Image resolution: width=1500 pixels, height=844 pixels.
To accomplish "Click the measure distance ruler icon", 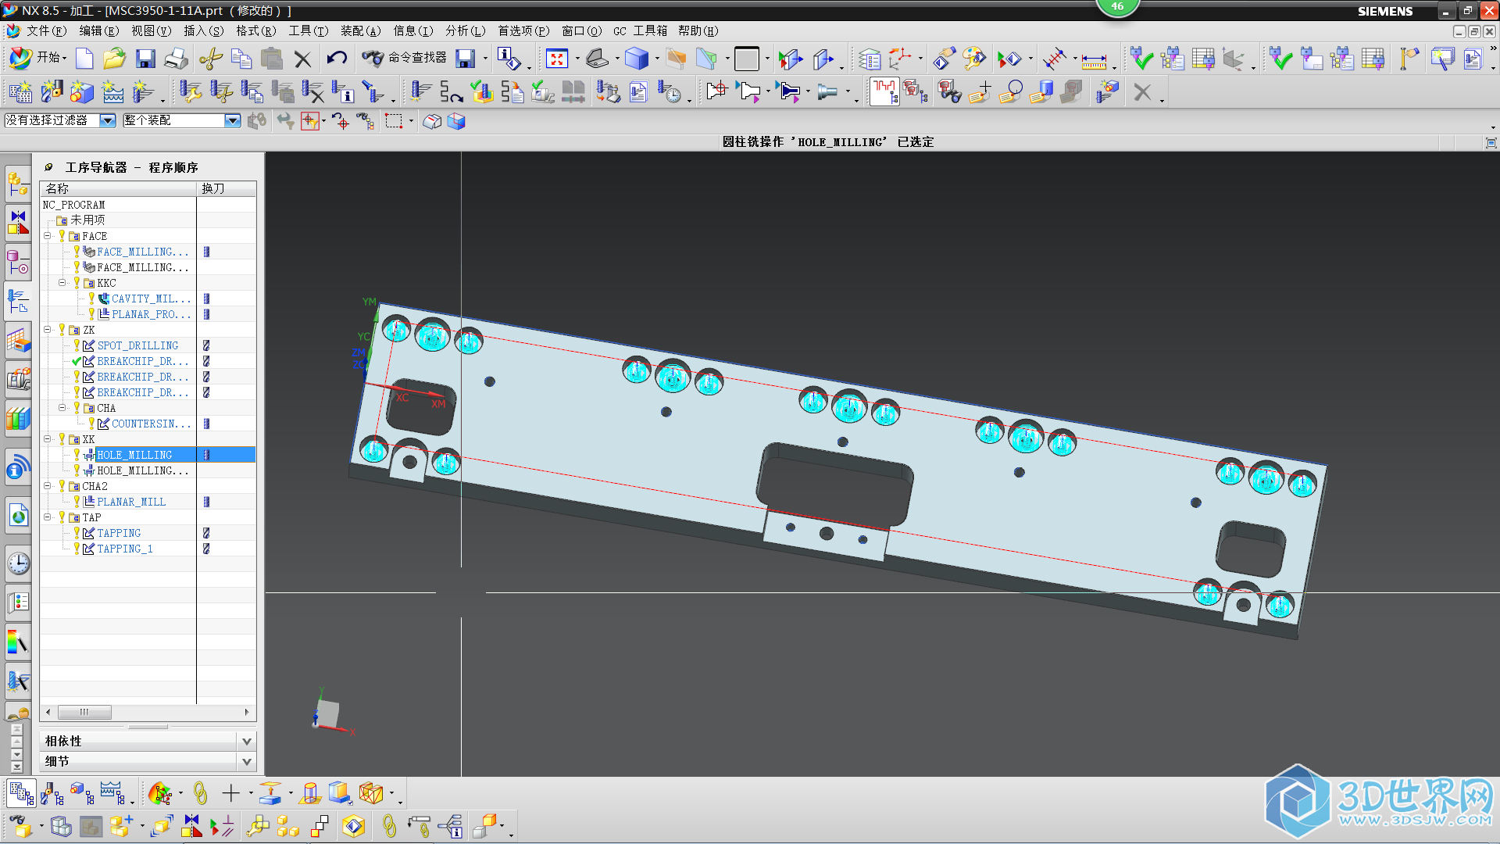I will [1094, 60].
